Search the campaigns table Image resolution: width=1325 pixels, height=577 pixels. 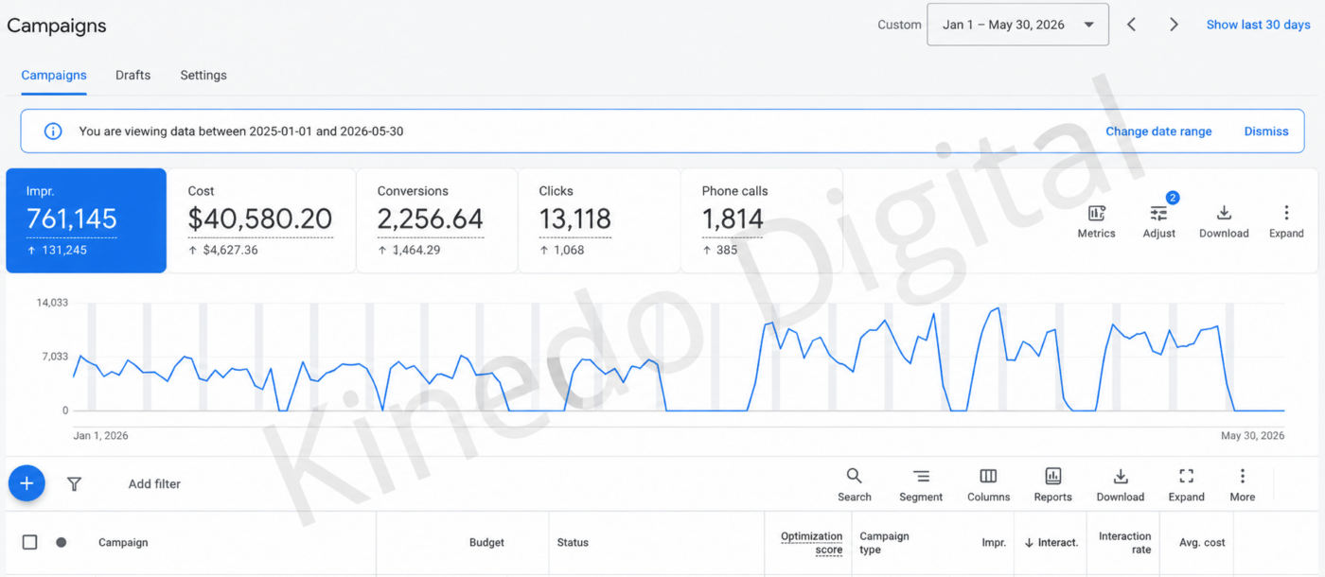[x=854, y=485]
